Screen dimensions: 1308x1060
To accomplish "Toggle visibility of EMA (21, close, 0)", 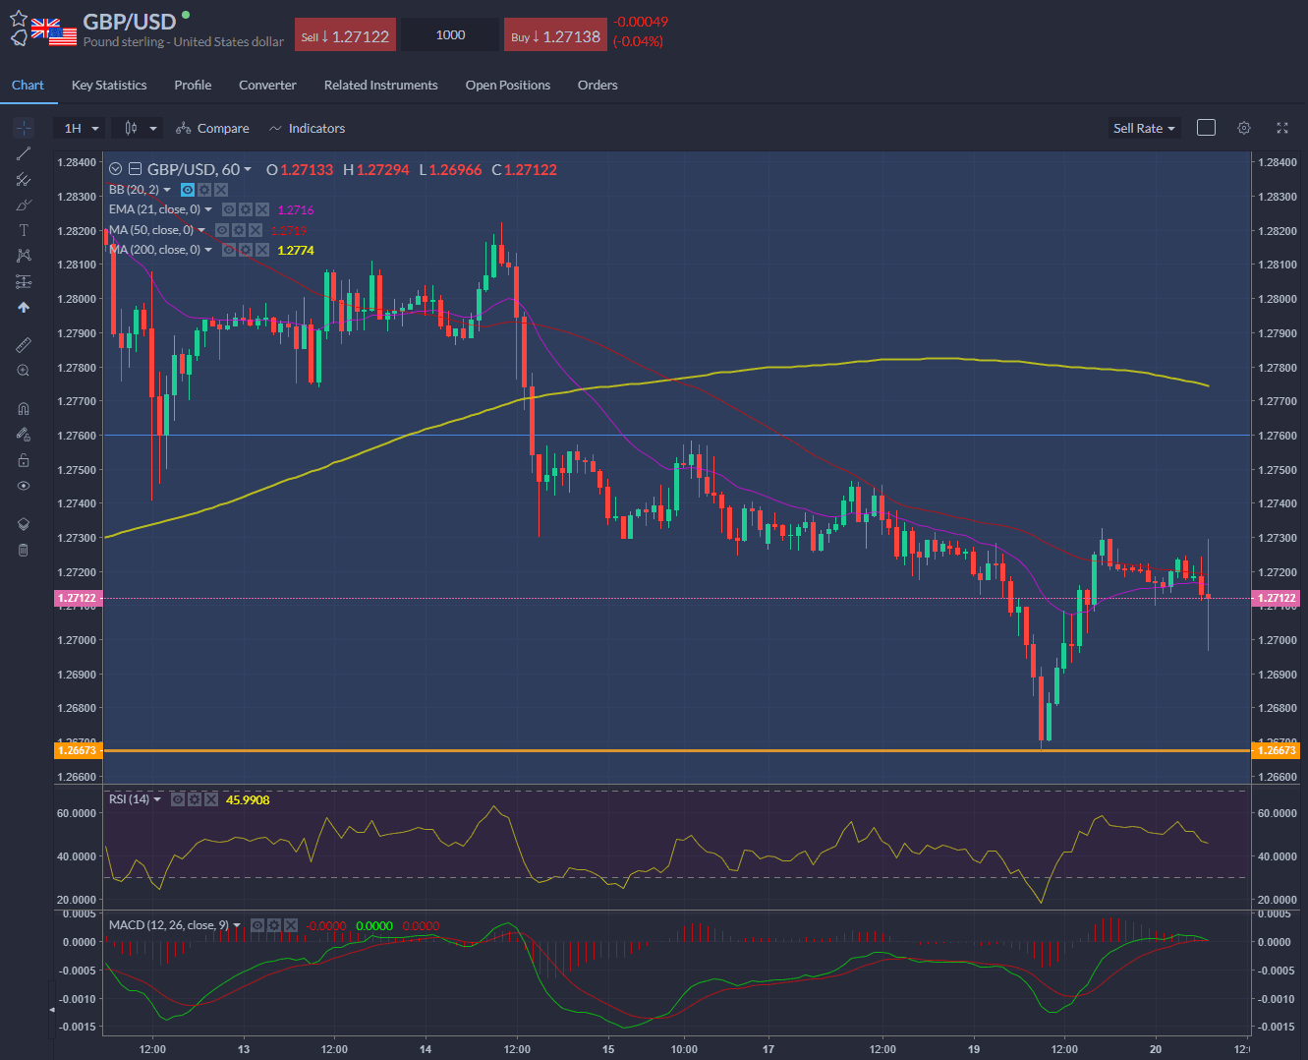I will coord(229,209).
